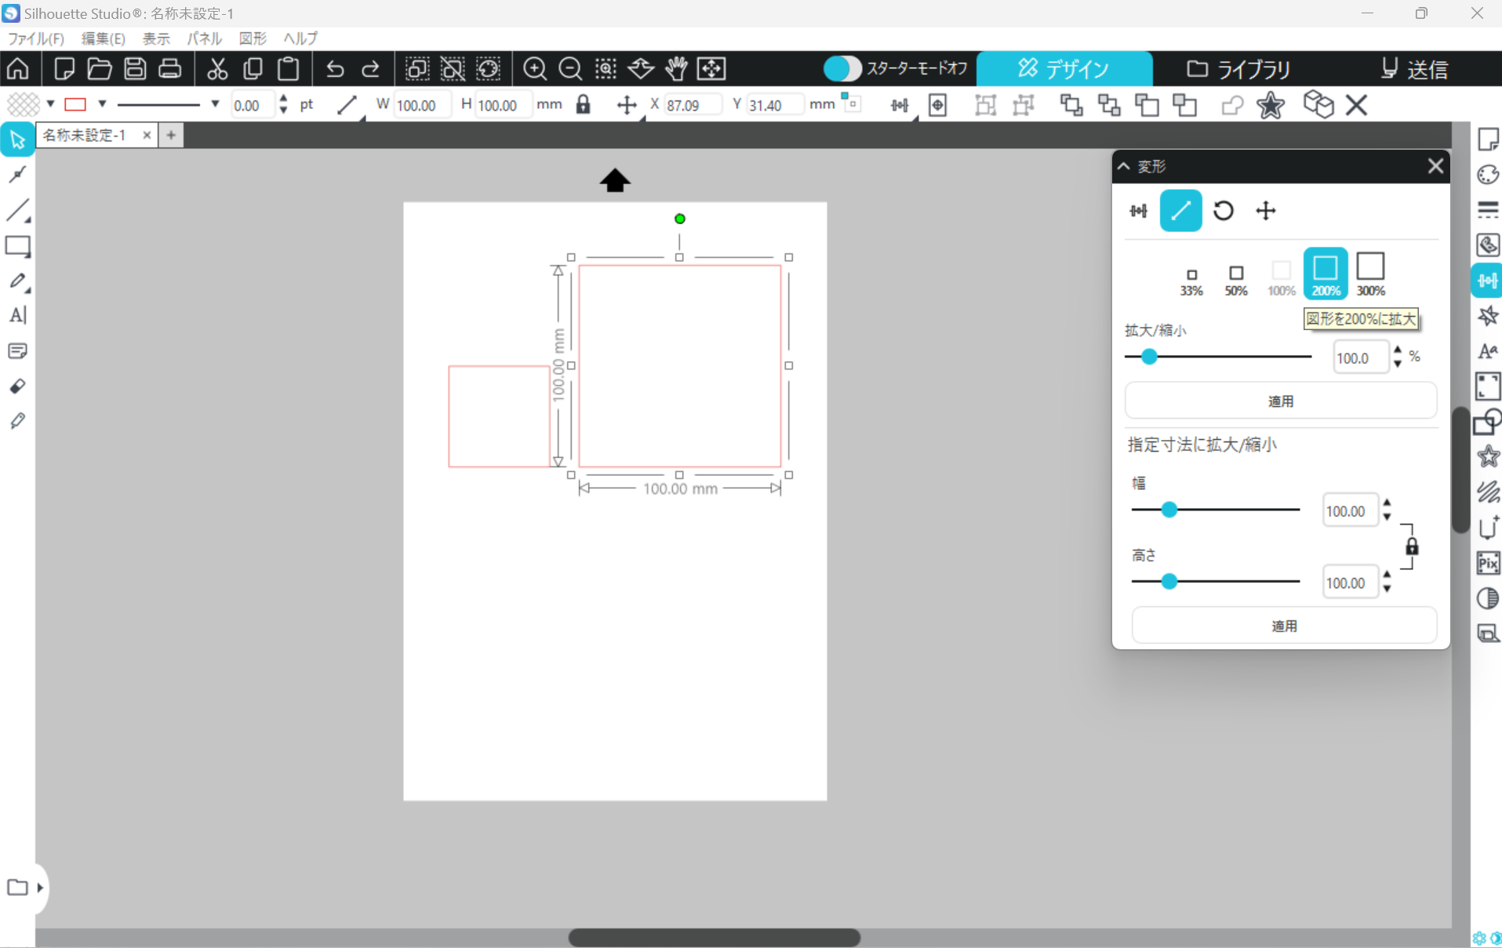The height and width of the screenshot is (948, 1502).
Task: Click the 幅 slider handle
Action: point(1169,510)
